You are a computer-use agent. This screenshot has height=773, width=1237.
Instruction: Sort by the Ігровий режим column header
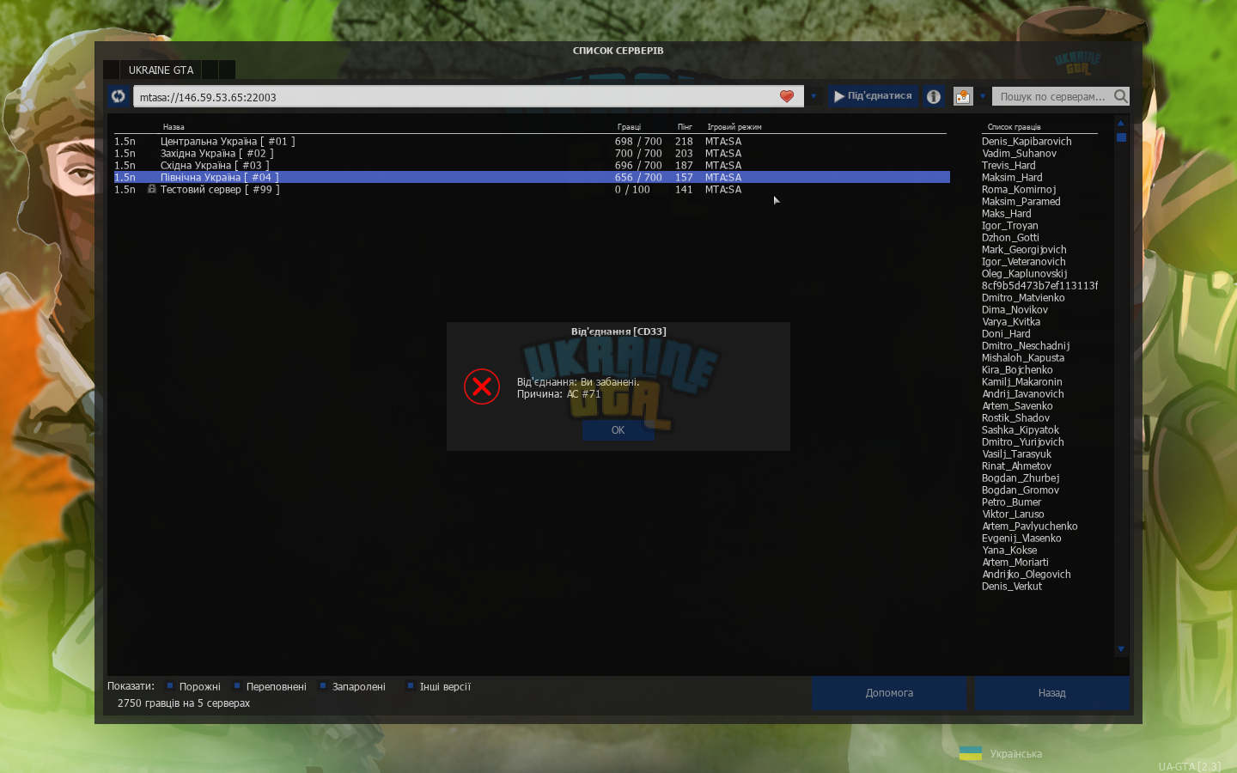point(734,127)
